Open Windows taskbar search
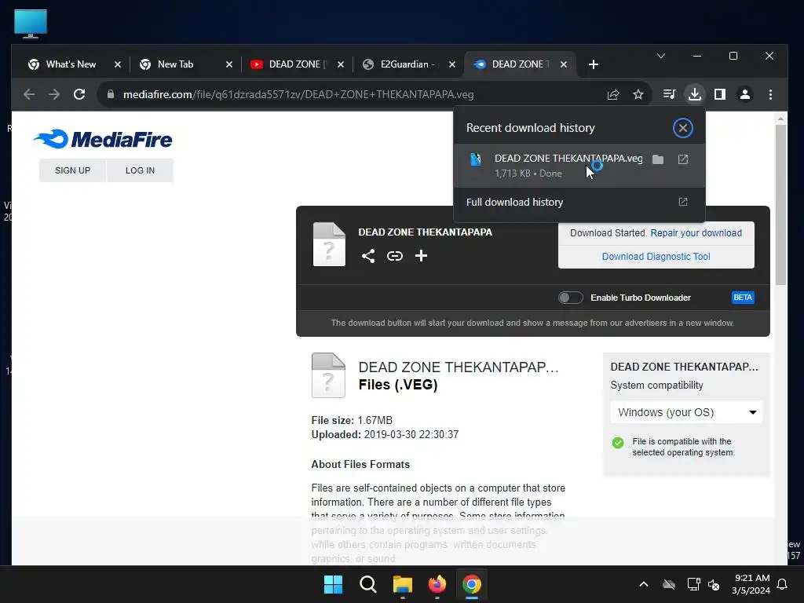The image size is (804, 603). coord(367,584)
